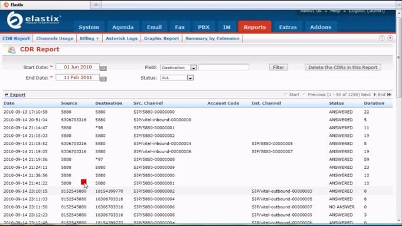Click SIP/vitel-inbound-00000004 cell

(x=162, y=144)
